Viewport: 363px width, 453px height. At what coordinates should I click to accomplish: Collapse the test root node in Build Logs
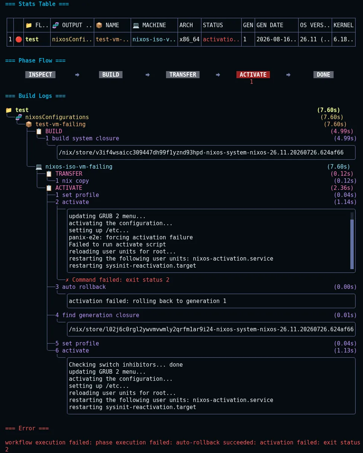[x=22, y=110]
